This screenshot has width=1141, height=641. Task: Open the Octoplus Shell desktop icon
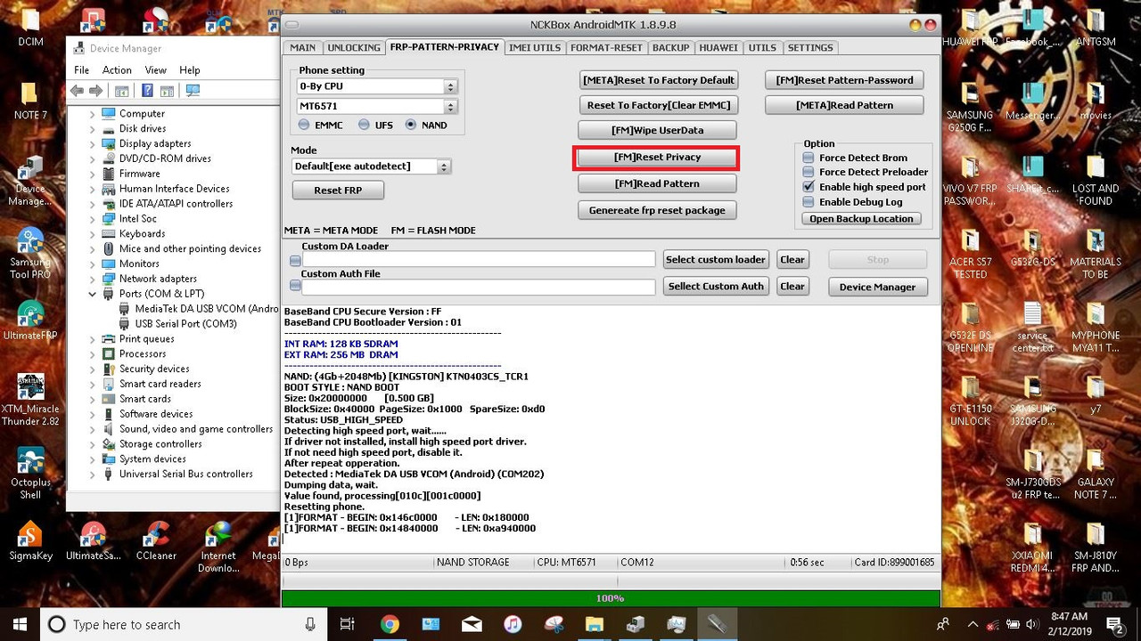coord(30,472)
